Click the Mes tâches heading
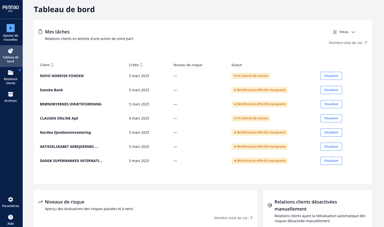This screenshot has height=227, width=384. tap(57, 32)
